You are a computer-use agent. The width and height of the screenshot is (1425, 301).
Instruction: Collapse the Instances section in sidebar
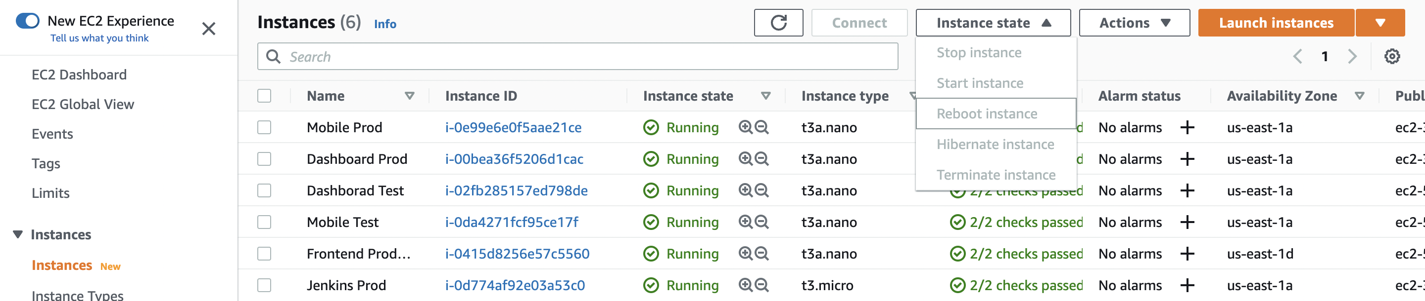[x=18, y=234]
